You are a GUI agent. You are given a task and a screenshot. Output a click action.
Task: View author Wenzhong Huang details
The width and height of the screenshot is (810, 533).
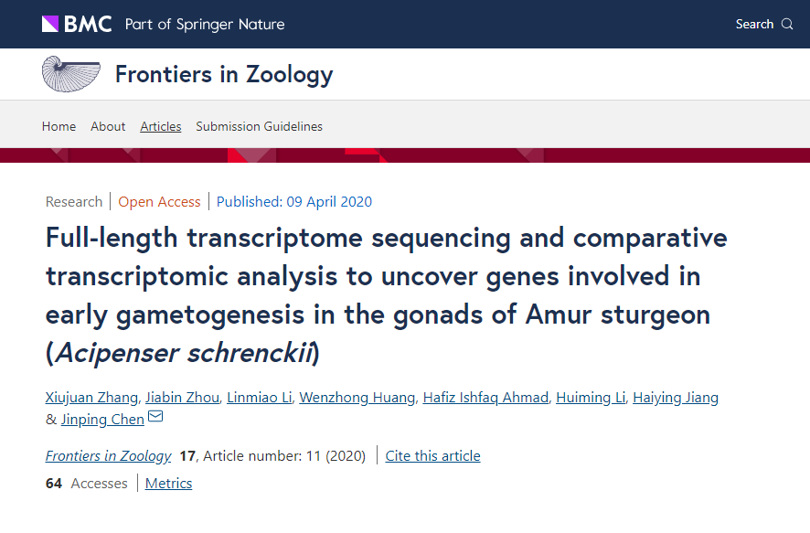(x=357, y=397)
